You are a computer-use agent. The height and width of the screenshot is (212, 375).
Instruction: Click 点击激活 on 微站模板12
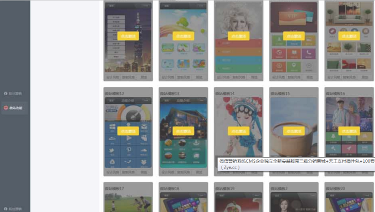pos(128,131)
